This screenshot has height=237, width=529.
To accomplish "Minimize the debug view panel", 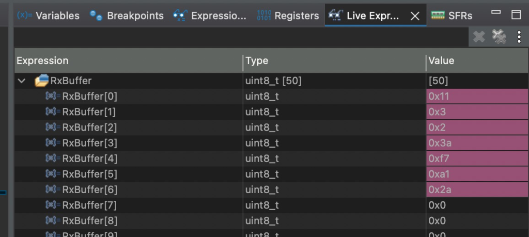I will click(x=496, y=12).
